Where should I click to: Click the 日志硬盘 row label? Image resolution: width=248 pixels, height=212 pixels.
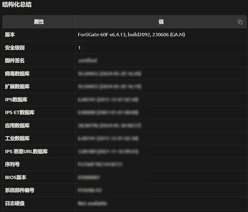15,203
